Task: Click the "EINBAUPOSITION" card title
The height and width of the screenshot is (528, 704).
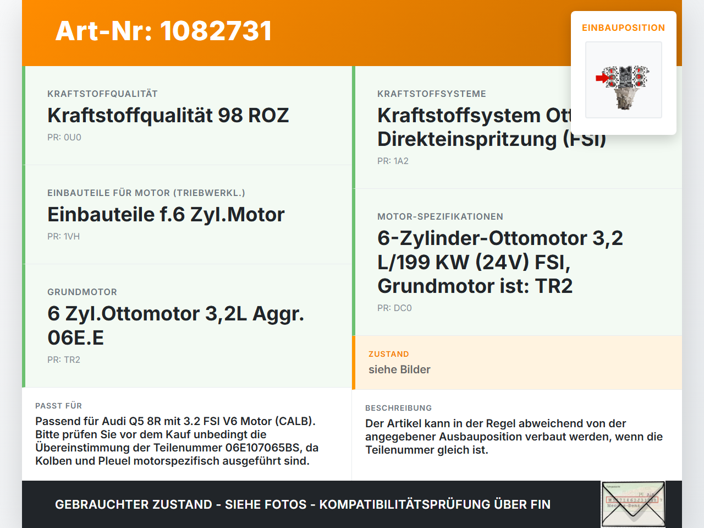Action: pos(624,28)
